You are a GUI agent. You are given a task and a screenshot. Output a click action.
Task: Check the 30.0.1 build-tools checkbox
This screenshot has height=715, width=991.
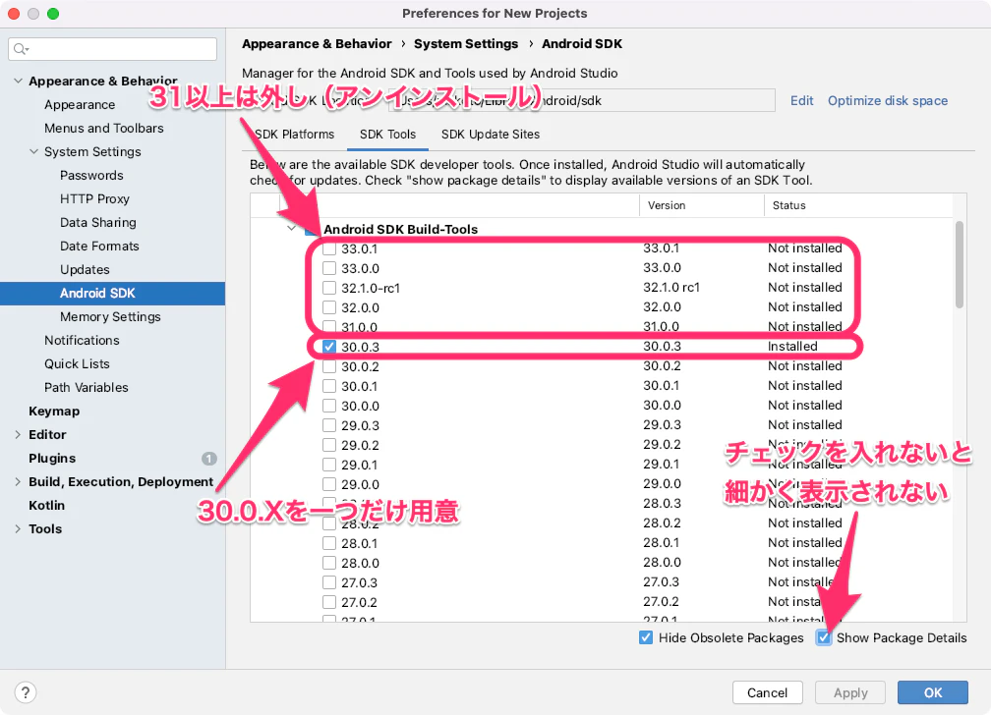[x=329, y=386]
